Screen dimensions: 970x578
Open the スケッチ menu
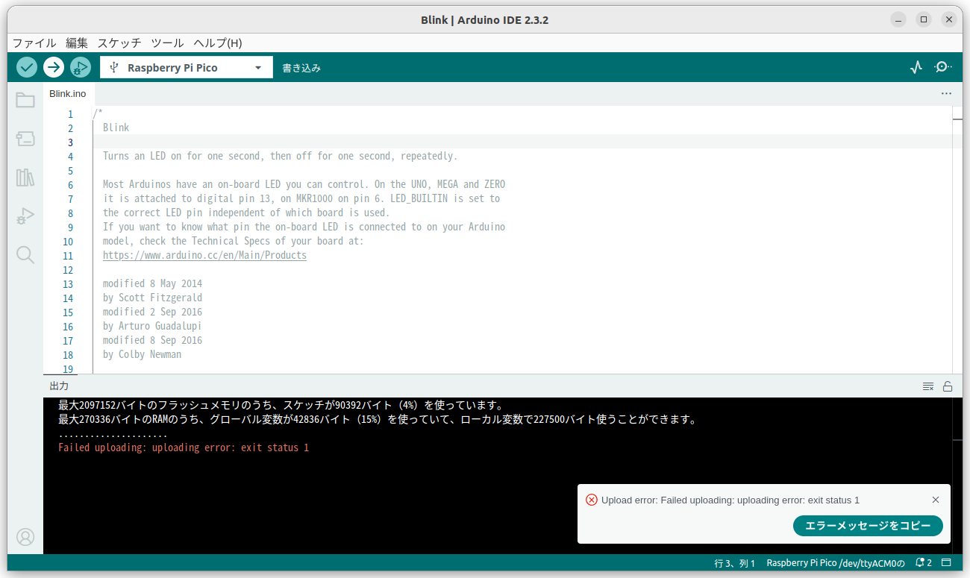point(119,43)
